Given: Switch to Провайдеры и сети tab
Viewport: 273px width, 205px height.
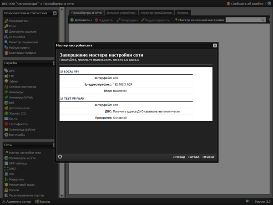Looking at the screenshot, I should [x=86, y=13].
